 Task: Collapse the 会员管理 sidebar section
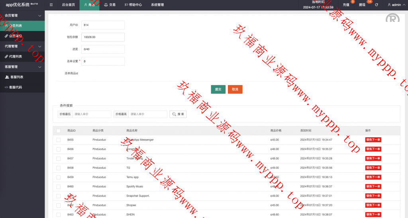39,16
